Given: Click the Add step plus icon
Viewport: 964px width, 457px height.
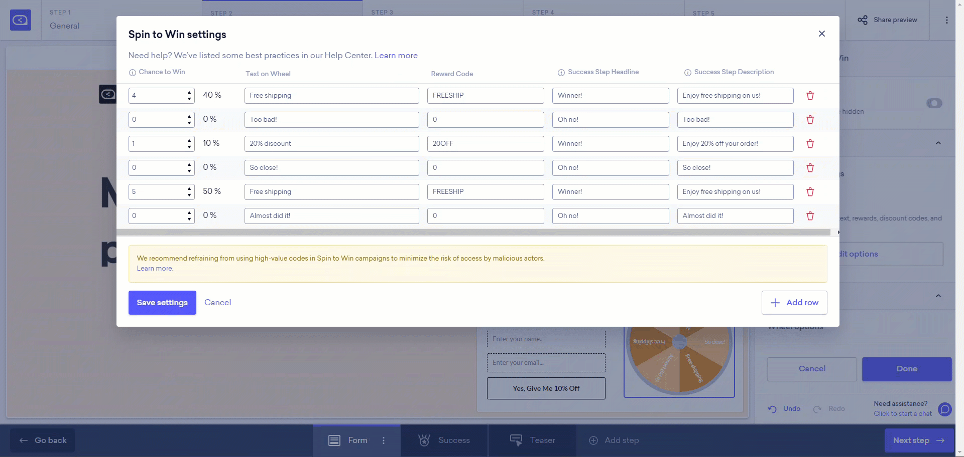Looking at the screenshot, I should [593, 440].
